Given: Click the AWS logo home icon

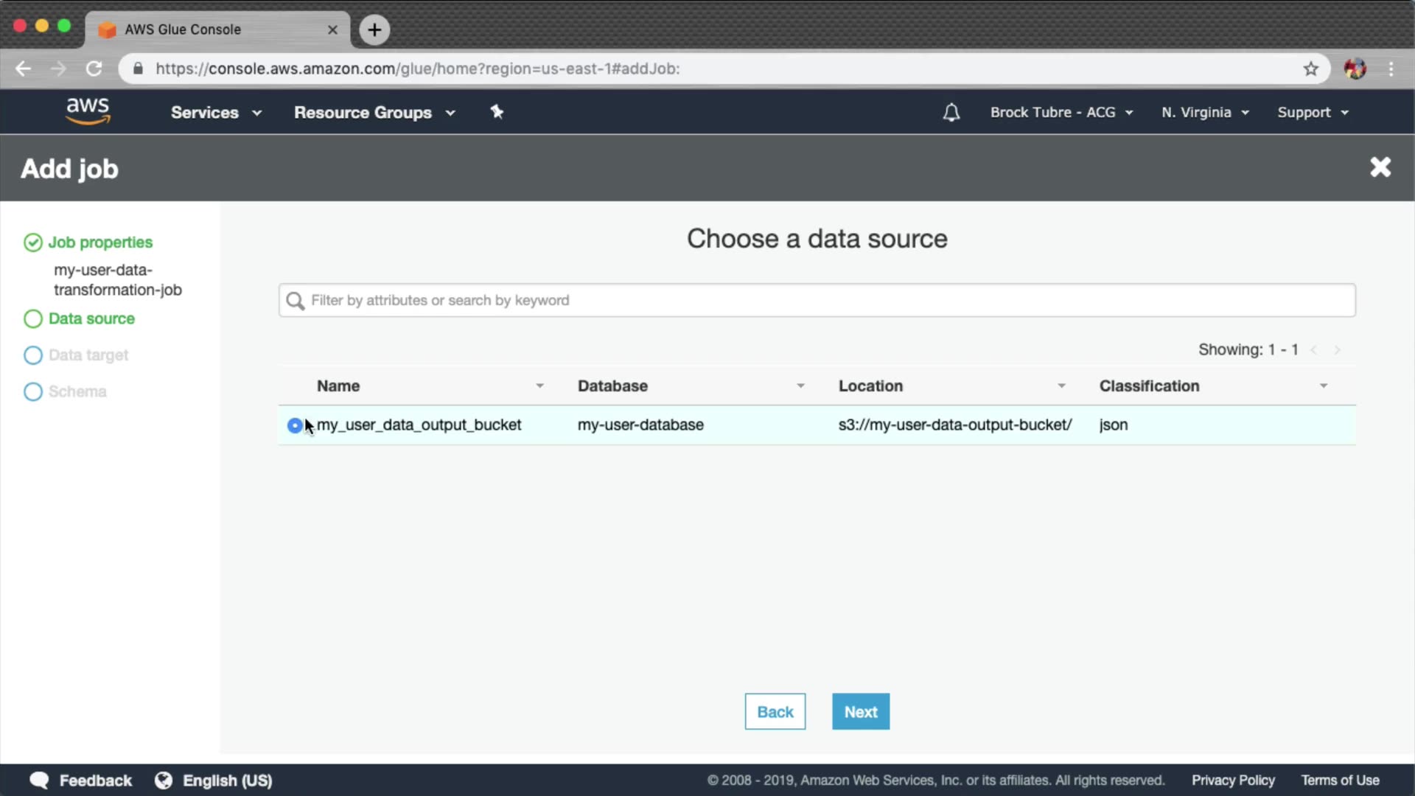Looking at the screenshot, I should pos(88,111).
